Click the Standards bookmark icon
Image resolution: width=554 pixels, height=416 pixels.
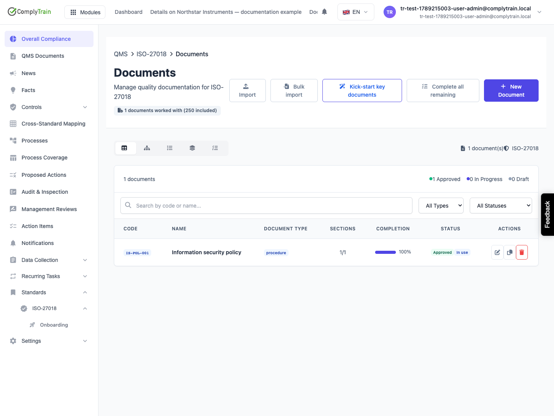[13, 292]
